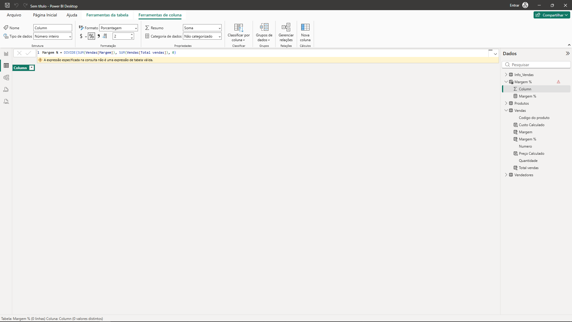Apply currency format dollar icon
This screenshot has height=322, width=572.
click(81, 36)
